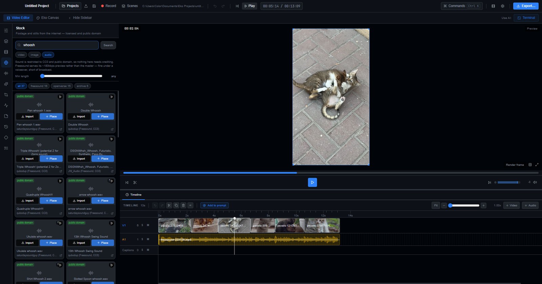Filter results by freesound 16

(x=39, y=86)
